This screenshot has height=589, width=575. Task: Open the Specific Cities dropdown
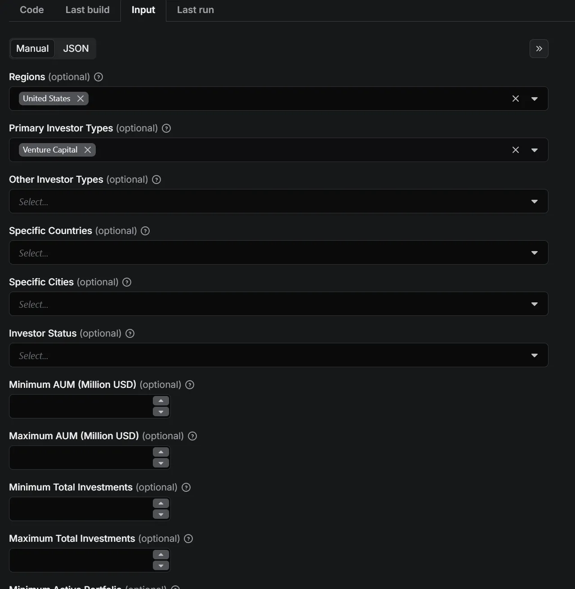point(534,304)
